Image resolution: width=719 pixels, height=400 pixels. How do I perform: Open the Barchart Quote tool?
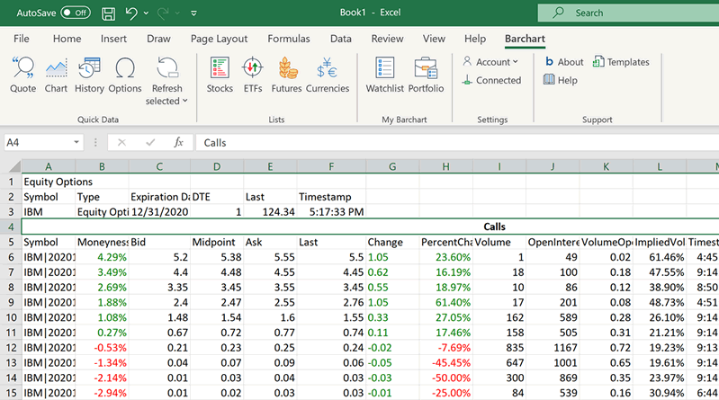22,75
